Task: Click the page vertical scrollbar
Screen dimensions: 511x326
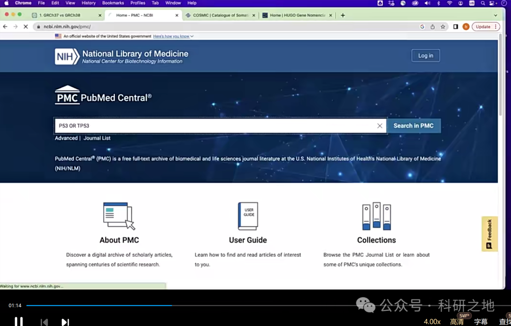Action: point(501,75)
